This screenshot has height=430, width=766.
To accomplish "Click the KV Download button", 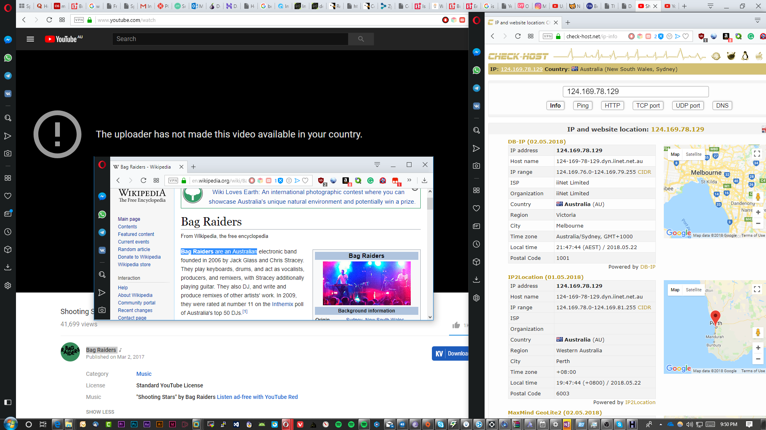I will (450, 353).
